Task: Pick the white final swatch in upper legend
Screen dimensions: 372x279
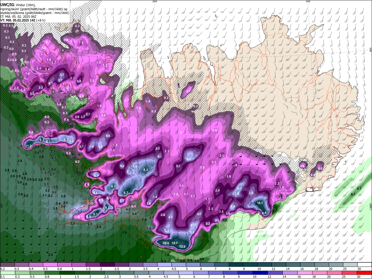Action: pos(364,264)
